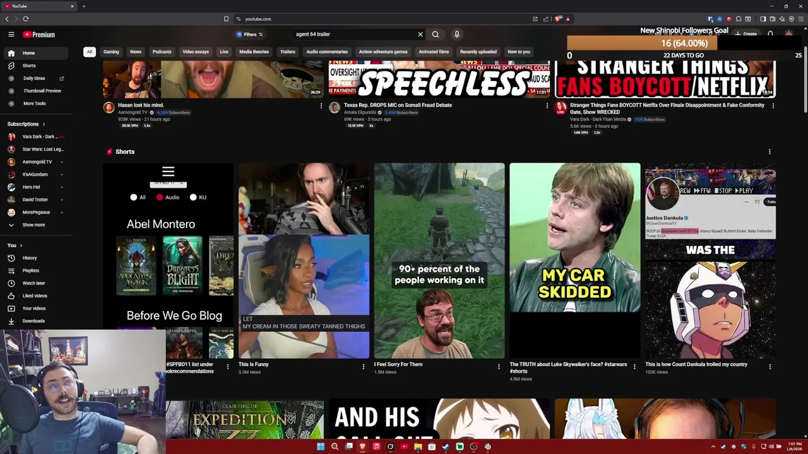Image resolution: width=808 pixels, height=454 pixels.
Task: Open Playlists page
Action: pyautogui.click(x=37, y=271)
